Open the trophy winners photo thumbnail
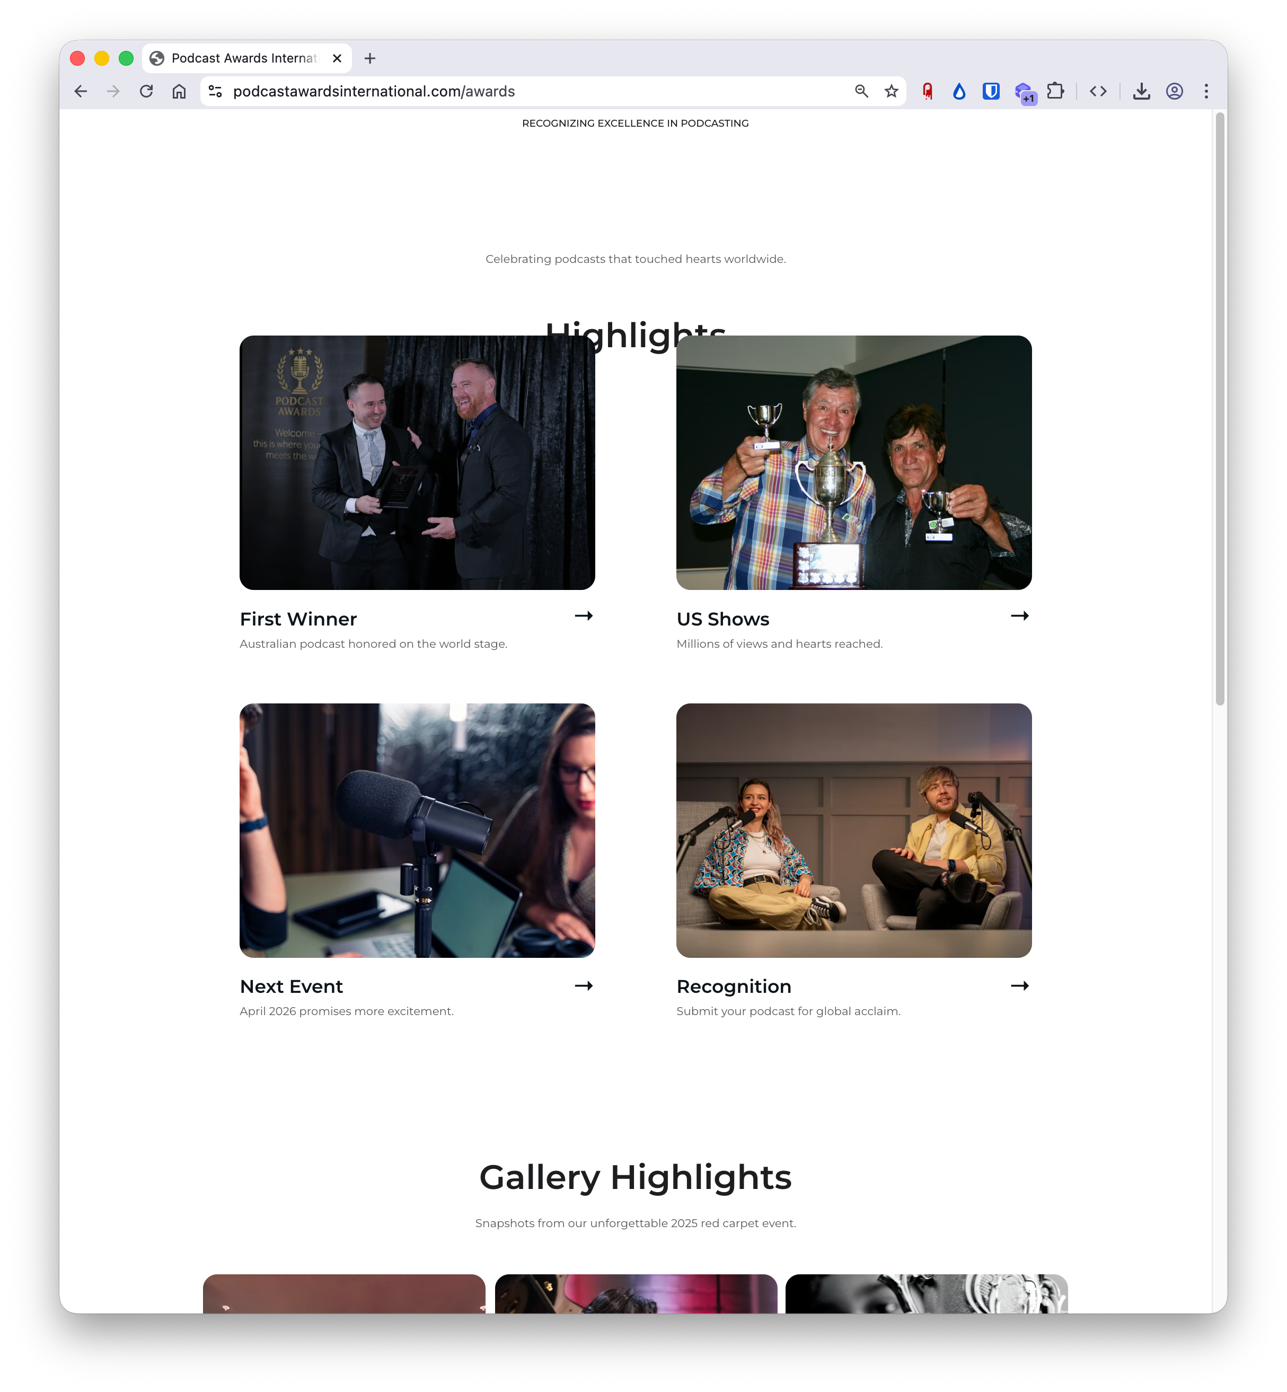Image resolution: width=1287 pixels, height=1392 pixels. [854, 462]
